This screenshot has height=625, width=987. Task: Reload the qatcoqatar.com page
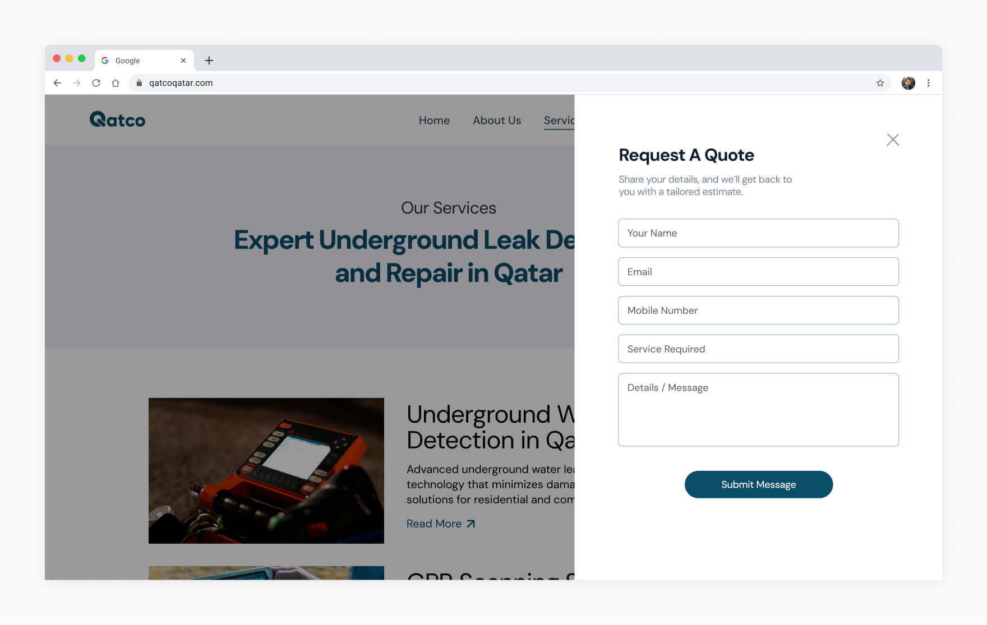coord(96,82)
